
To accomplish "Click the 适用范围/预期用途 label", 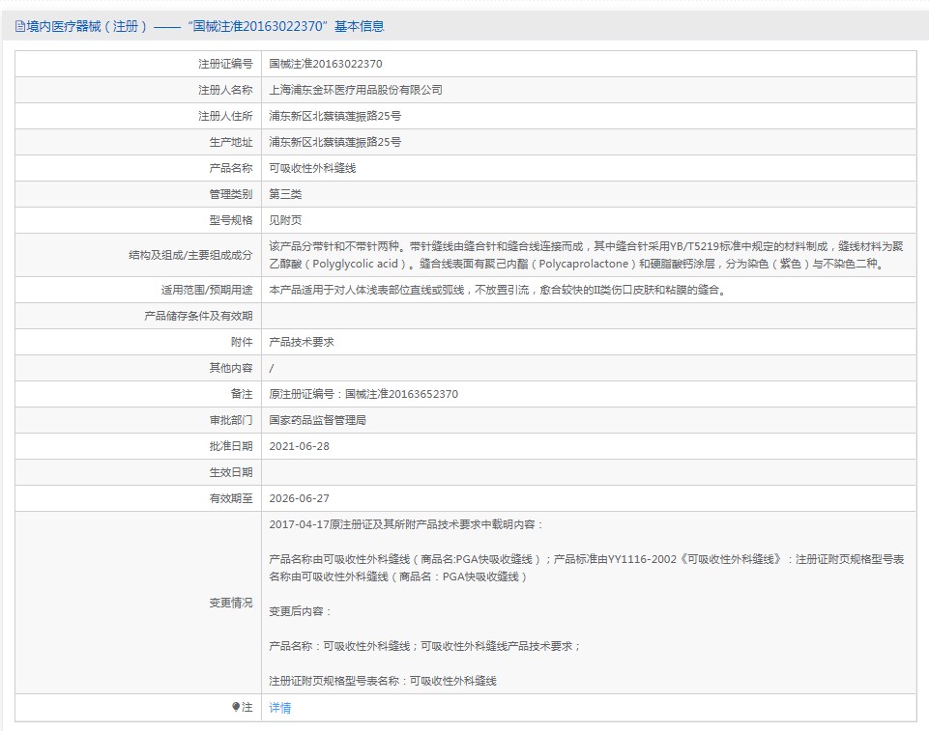I will (207, 290).
